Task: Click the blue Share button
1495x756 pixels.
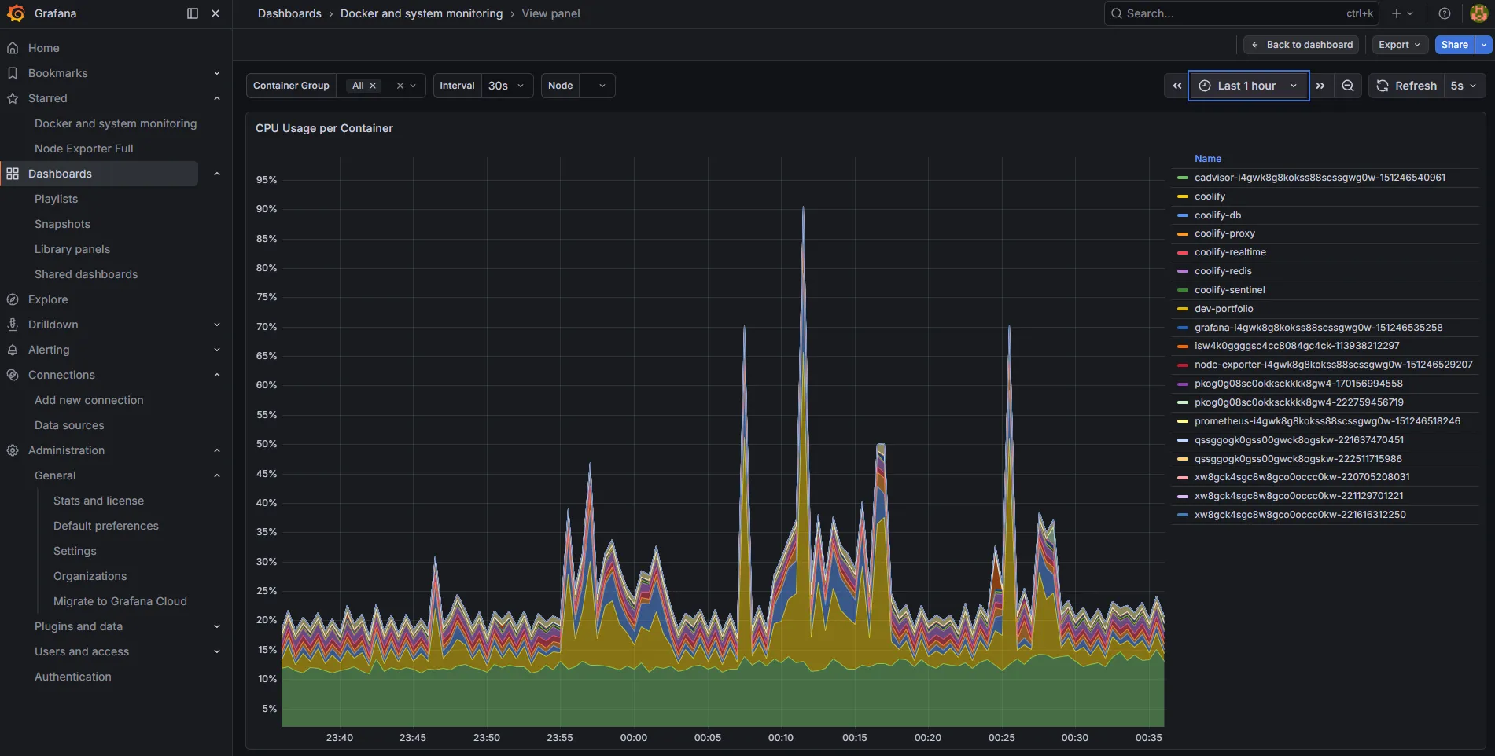Action: (1454, 45)
